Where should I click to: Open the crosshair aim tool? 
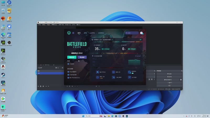pos(97,77)
